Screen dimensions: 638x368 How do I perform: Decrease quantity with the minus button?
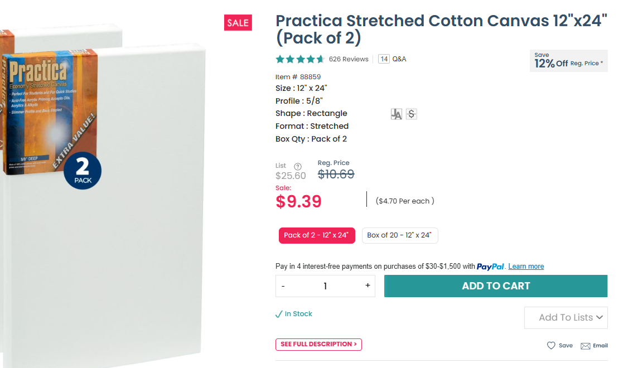pos(283,286)
